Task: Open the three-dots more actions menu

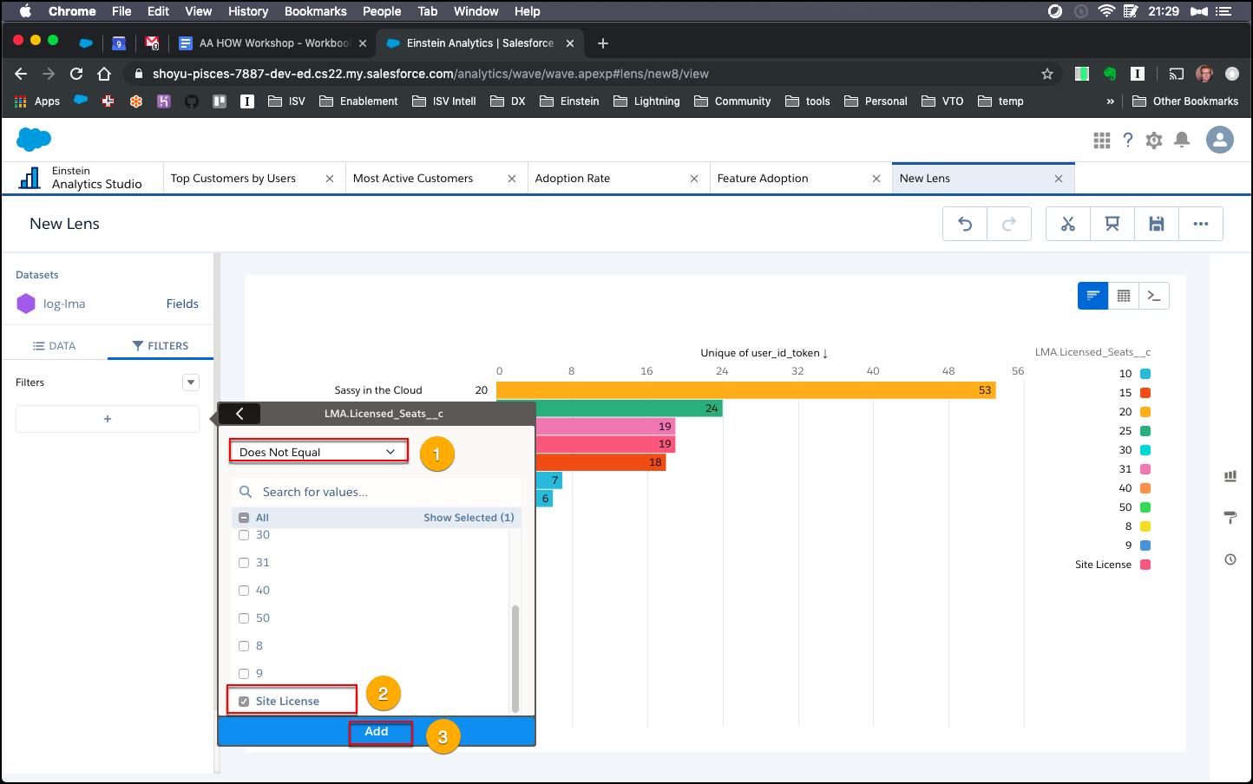Action: 1201,224
